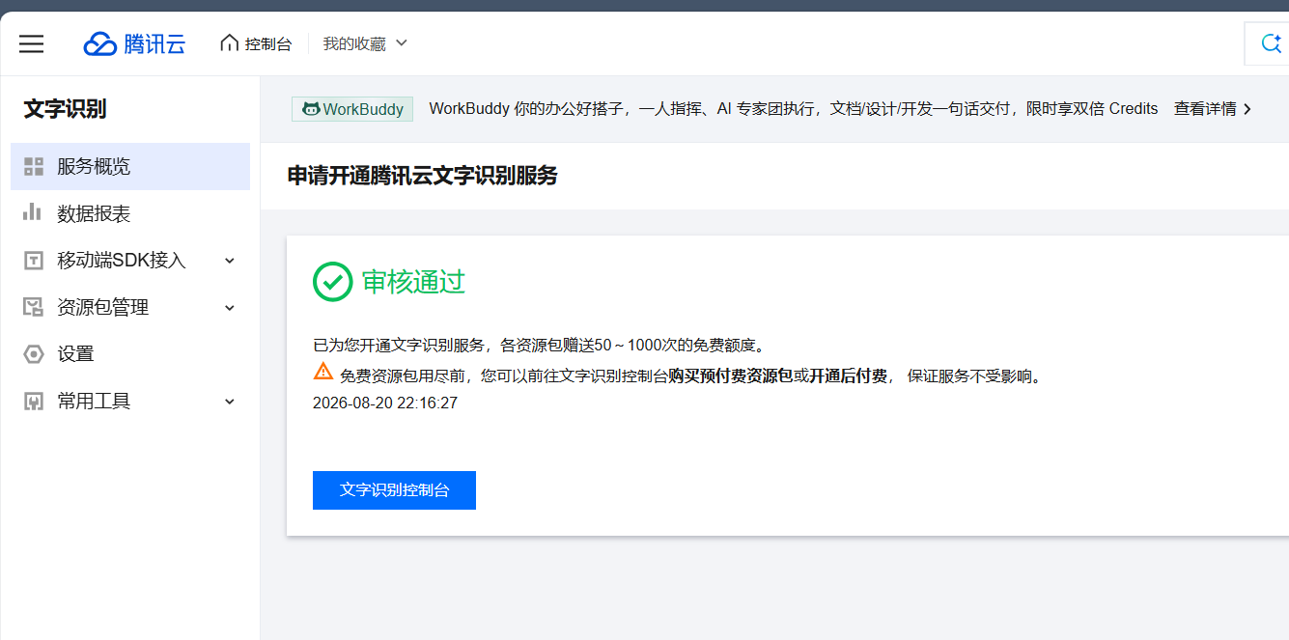Expand the 我的收藏 dropdown
The width and height of the screenshot is (1289, 640).
point(365,43)
